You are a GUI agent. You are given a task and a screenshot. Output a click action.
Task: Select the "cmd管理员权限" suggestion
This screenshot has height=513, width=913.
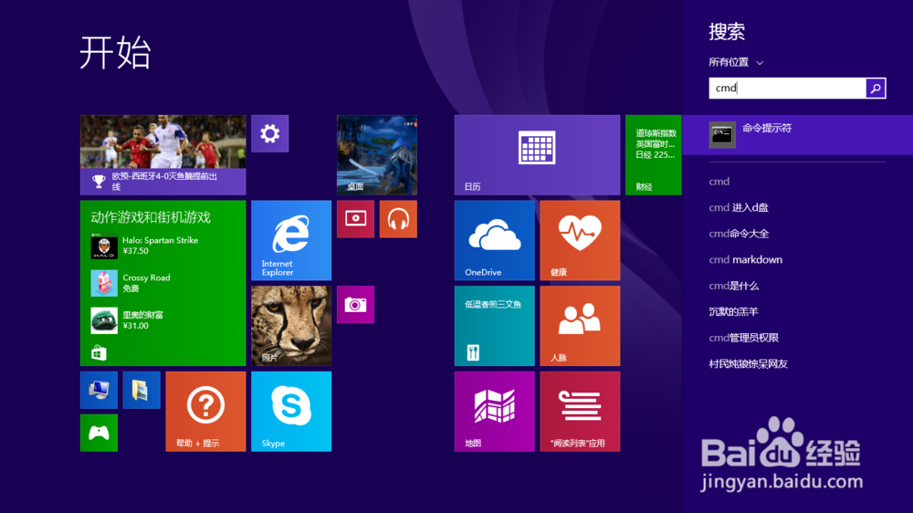pyautogui.click(x=743, y=338)
